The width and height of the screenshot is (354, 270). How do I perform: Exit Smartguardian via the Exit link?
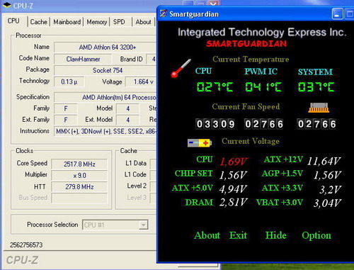[x=239, y=235]
